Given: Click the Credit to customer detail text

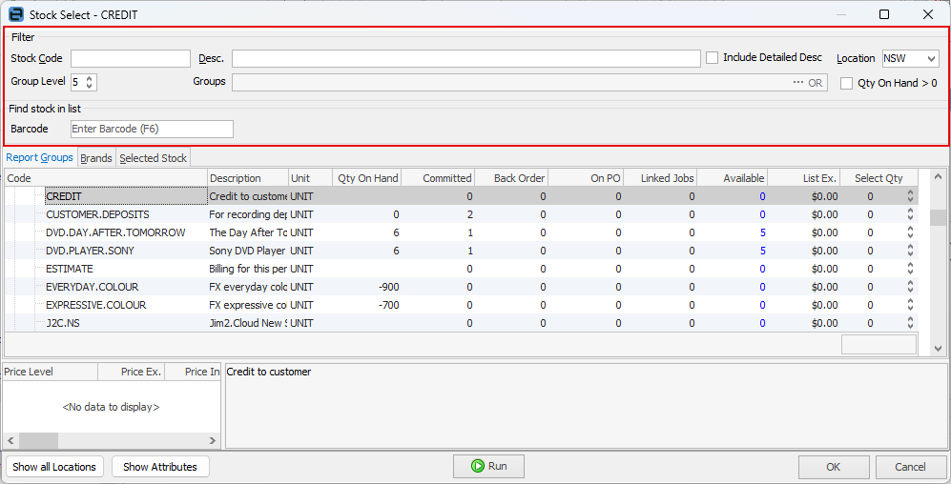Looking at the screenshot, I should 269,372.
